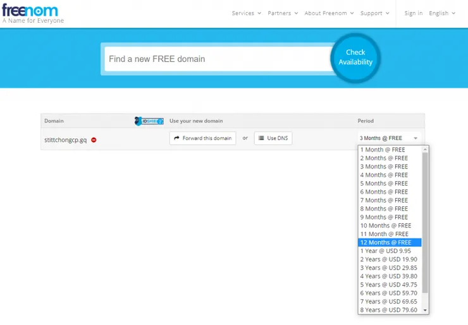Select 2 Months @ FREE option
Image resolution: width=468 pixels, height=325 pixels.
coord(390,158)
